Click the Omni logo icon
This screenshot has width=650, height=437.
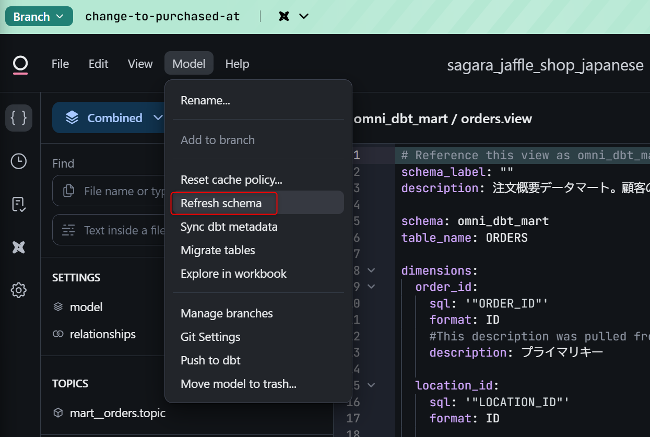coord(20,65)
